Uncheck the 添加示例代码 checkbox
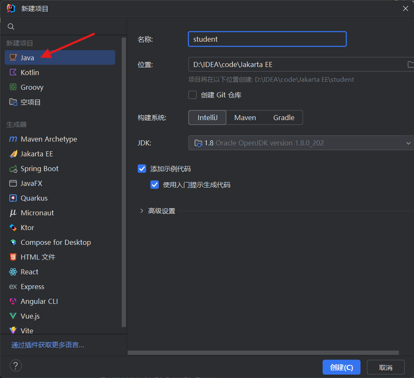Image resolution: width=414 pixels, height=378 pixels. tap(142, 169)
